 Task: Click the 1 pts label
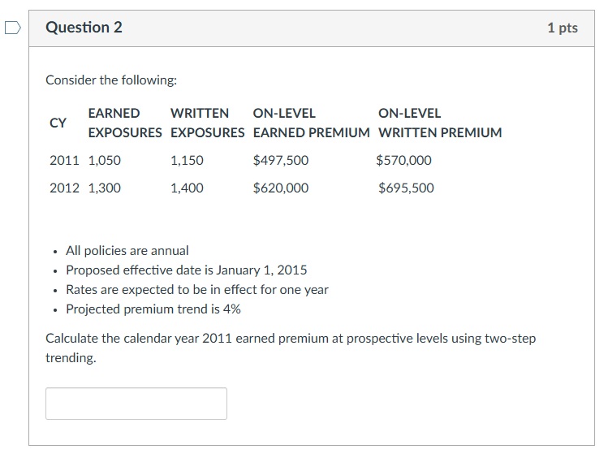pyautogui.click(x=563, y=28)
